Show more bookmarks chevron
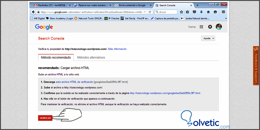The width and height of the screenshot is (260, 130). point(226,18)
